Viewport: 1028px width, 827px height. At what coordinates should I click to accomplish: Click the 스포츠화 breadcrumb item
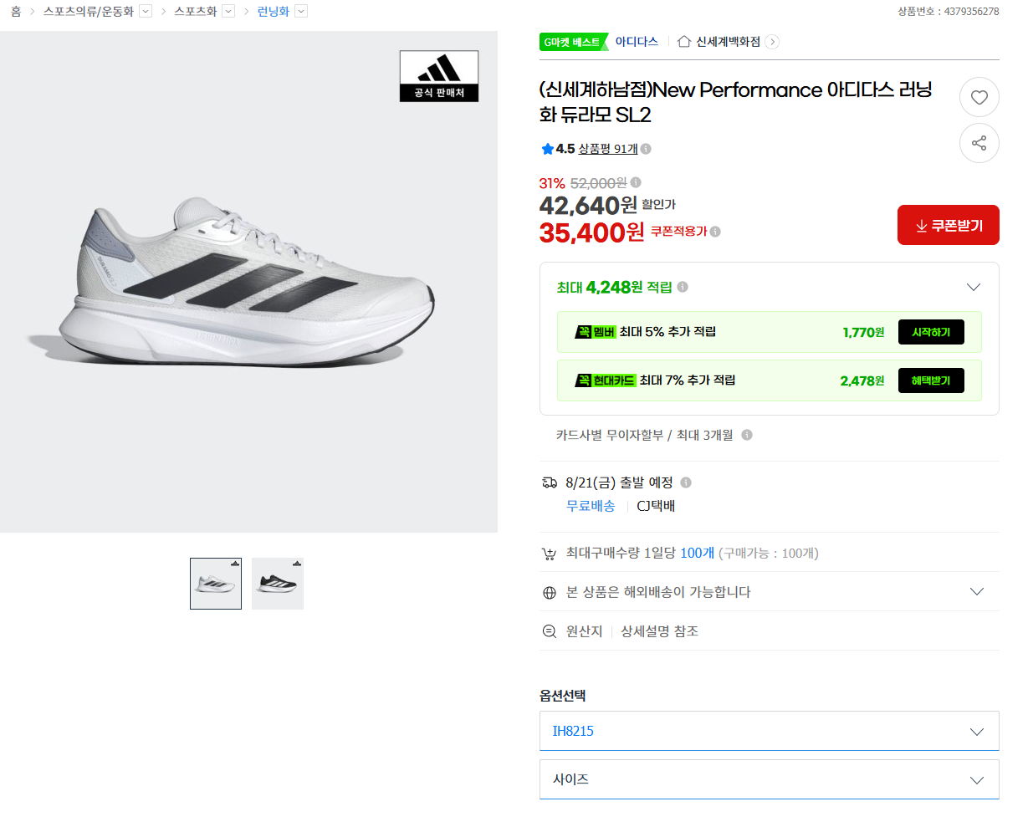195,11
